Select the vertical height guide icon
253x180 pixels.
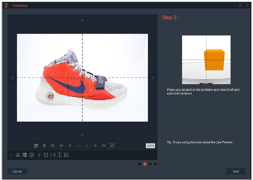pyautogui.click(x=59, y=155)
